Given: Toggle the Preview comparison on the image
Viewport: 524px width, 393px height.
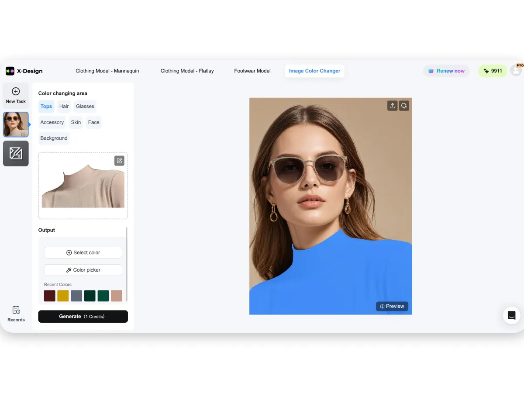Looking at the screenshot, I should click(x=392, y=306).
